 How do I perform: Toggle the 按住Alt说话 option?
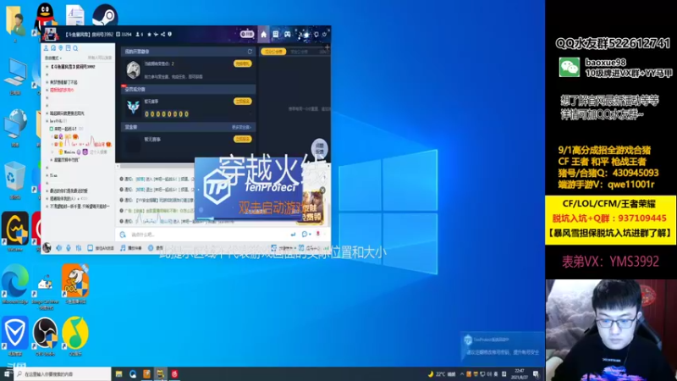[101, 248]
